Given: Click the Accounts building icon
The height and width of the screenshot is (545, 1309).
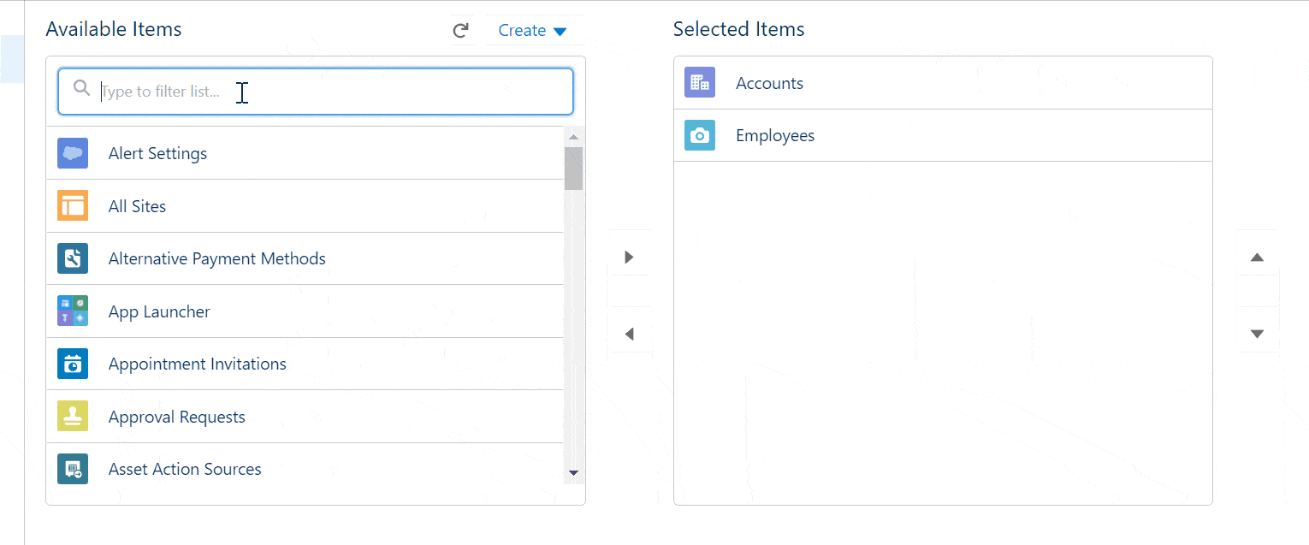Looking at the screenshot, I should coord(700,82).
